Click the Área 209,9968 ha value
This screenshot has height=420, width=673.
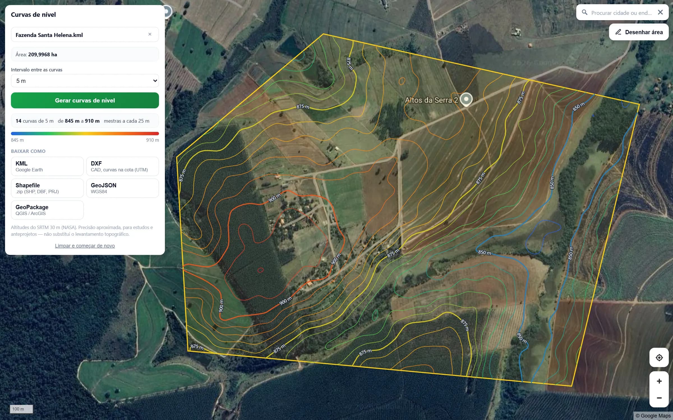click(x=43, y=55)
